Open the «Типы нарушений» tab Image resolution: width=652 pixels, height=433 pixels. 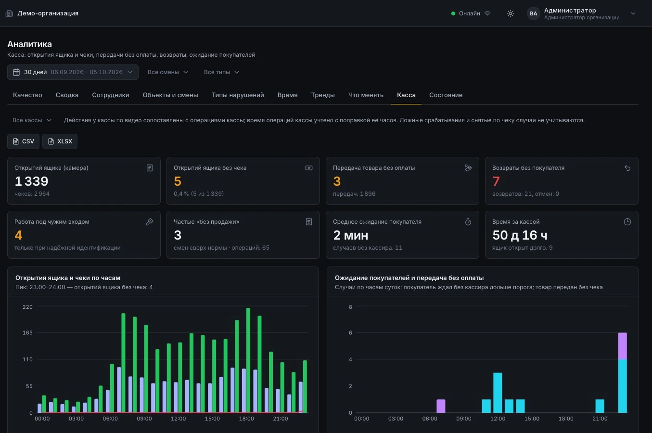pos(238,95)
